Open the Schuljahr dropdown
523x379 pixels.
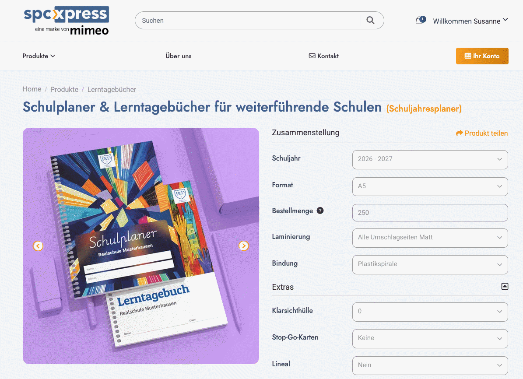point(430,159)
